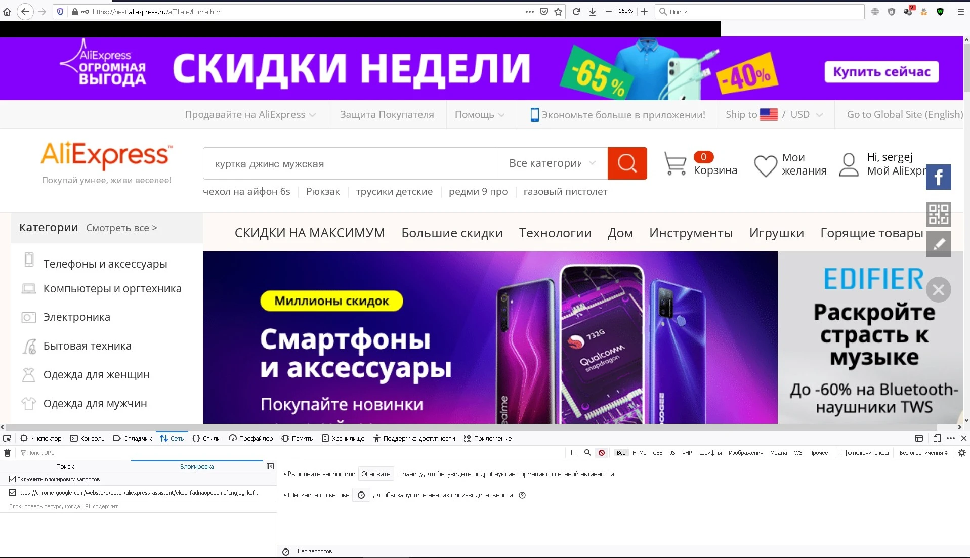Viewport: 970px width, 558px height.
Task: Close the Edifier side ad
Action: tap(939, 290)
